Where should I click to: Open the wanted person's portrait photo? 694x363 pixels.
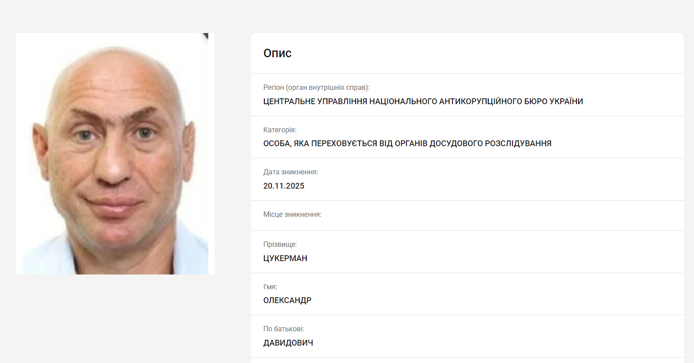(115, 154)
